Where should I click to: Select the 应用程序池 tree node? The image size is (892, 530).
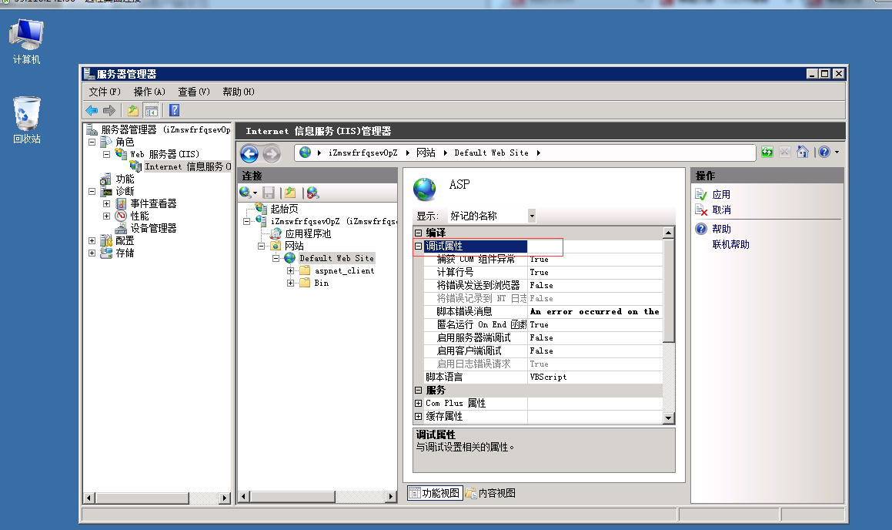[308, 234]
